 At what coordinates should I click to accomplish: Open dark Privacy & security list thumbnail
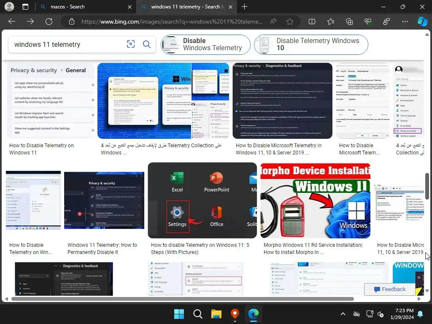pos(104,200)
